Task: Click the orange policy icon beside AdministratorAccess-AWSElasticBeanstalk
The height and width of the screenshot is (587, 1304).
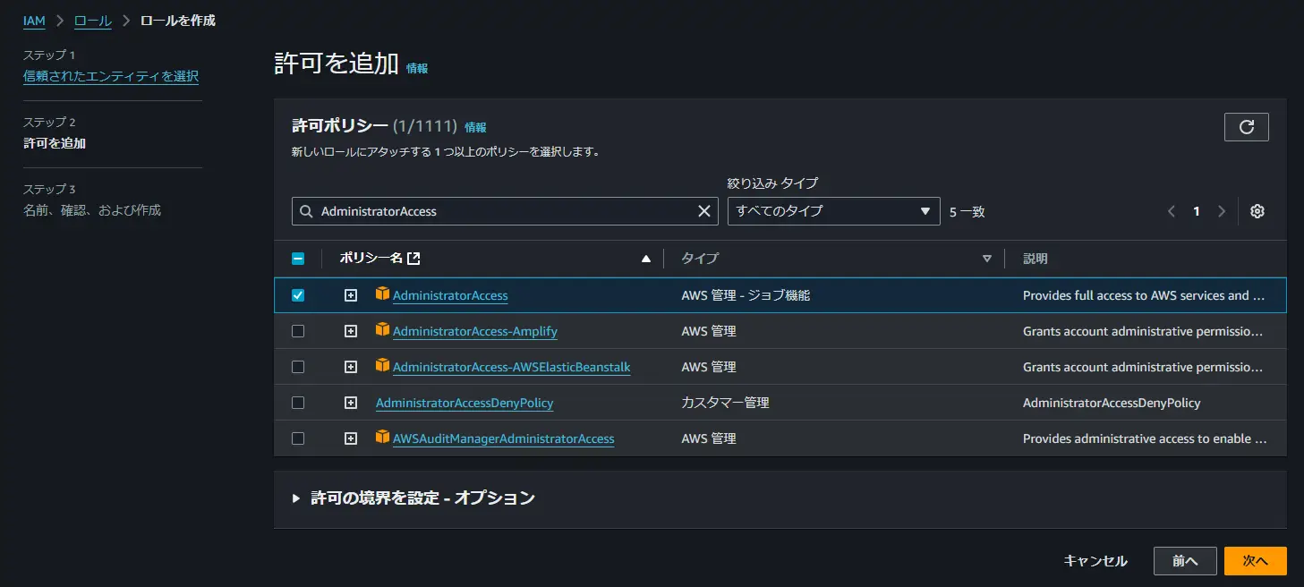Action: click(383, 365)
